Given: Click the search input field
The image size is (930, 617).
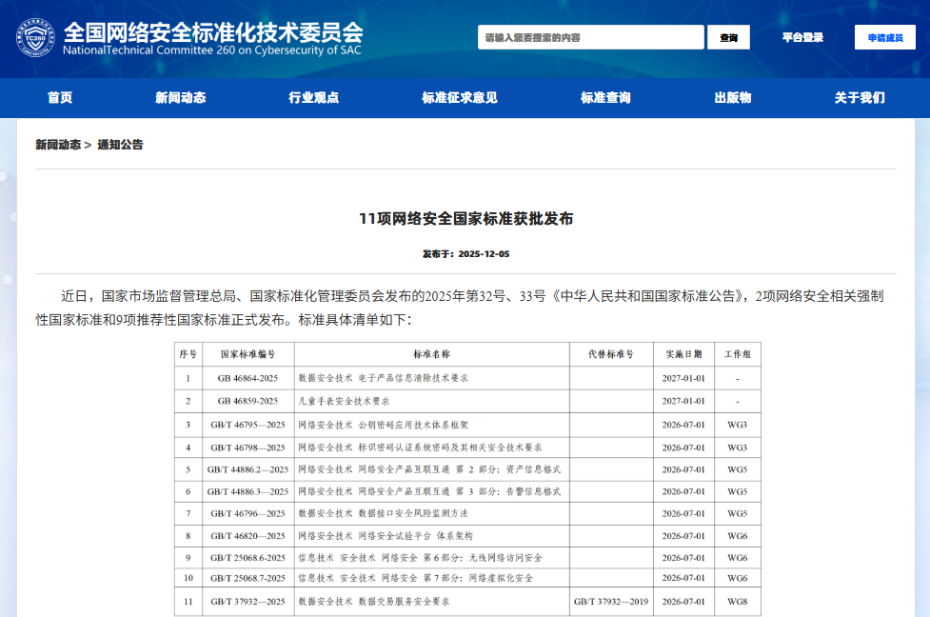Looking at the screenshot, I should tap(589, 37).
